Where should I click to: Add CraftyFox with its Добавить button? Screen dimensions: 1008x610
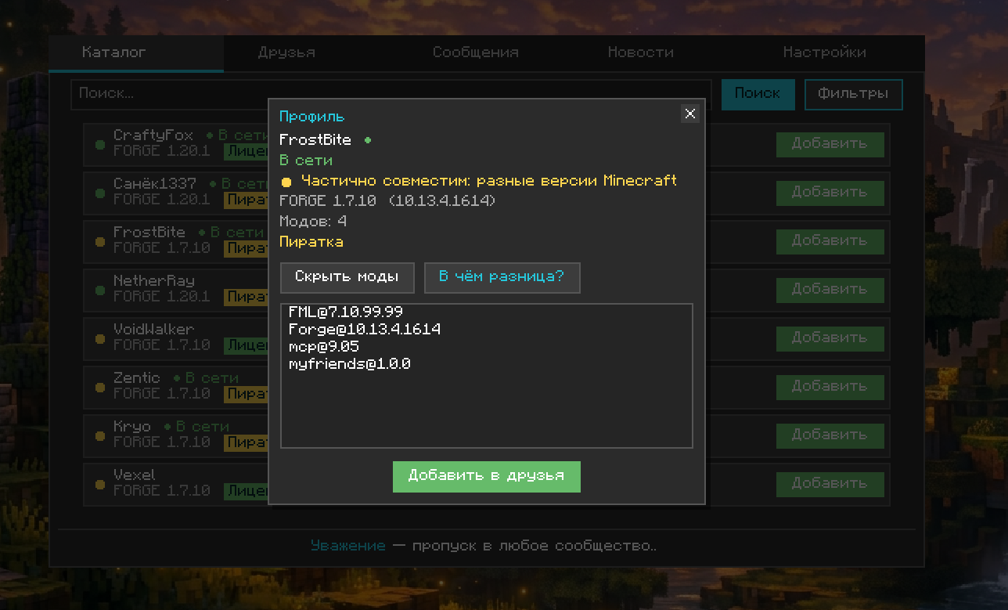(x=830, y=144)
